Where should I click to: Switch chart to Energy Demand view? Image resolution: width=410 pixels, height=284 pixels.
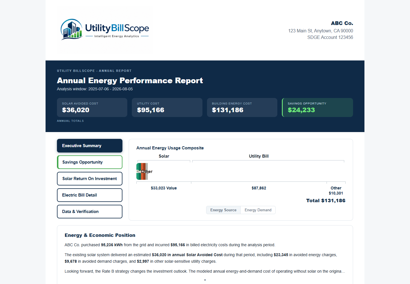pyautogui.click(x=258, y=210)
